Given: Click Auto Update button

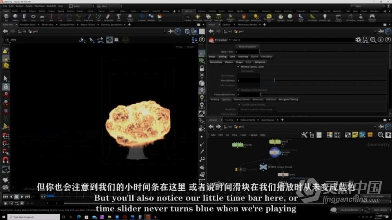Looking at the screenshot, I should (380, 210).
